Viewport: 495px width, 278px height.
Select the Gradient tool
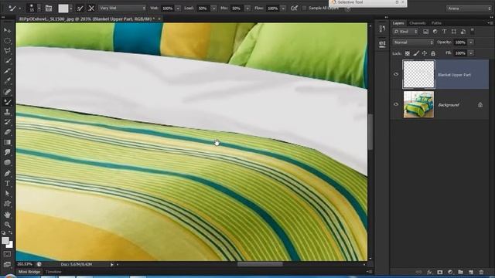7,142
